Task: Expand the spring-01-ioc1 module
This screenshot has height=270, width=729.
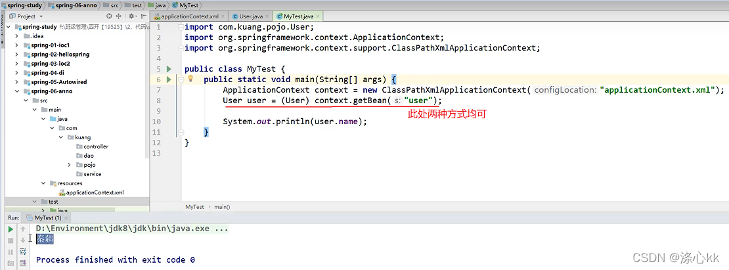Action: pyautogui.click(x=17, y=45)
